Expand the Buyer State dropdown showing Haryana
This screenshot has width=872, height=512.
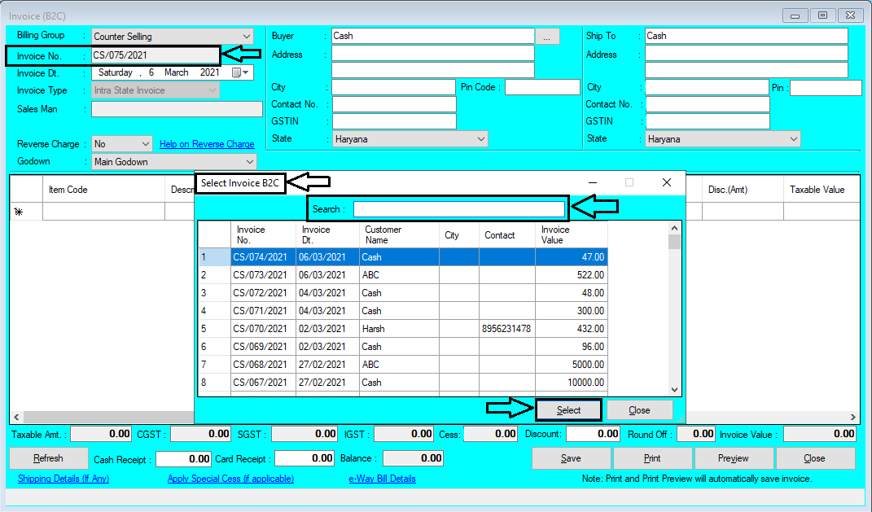(x=480, y=138)
